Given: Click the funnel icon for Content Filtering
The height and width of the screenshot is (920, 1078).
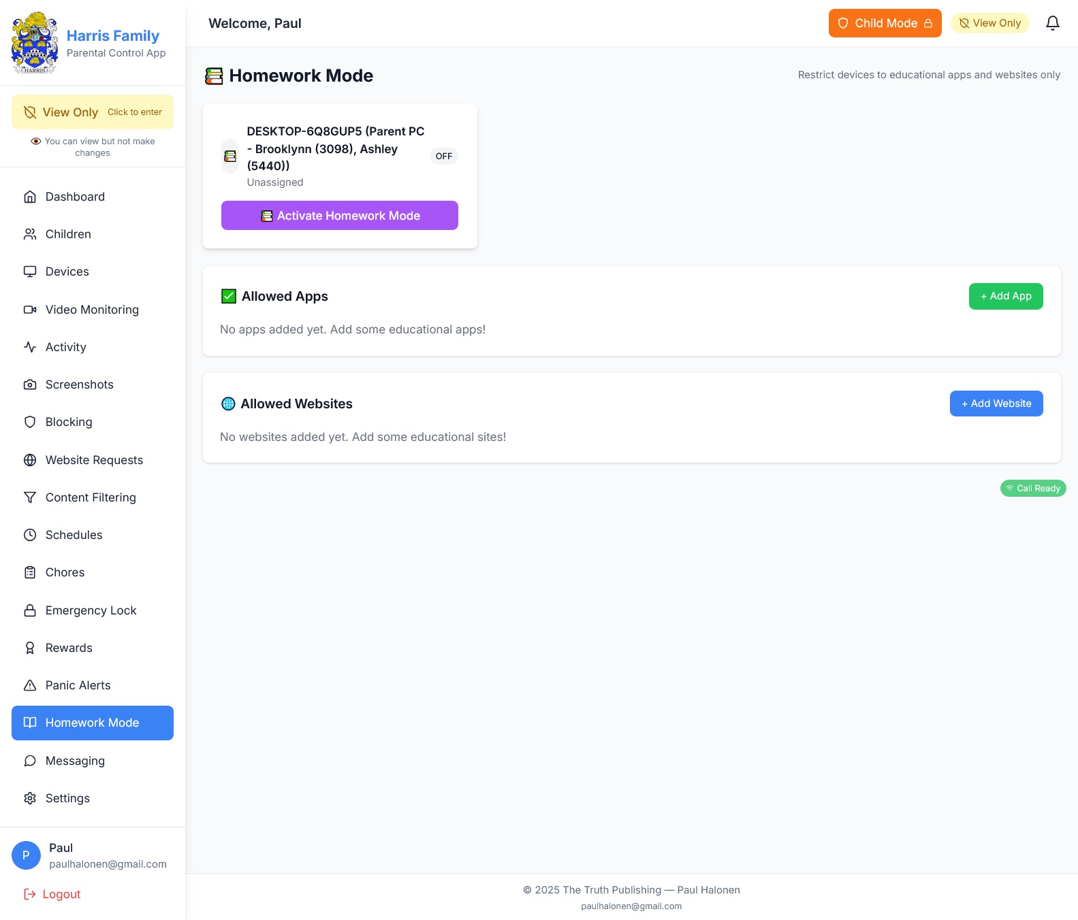Looking at the screenshot, I should point(30,497).
